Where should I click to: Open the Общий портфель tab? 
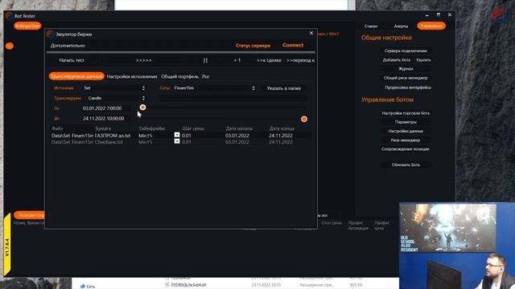(x=179, y=76)
